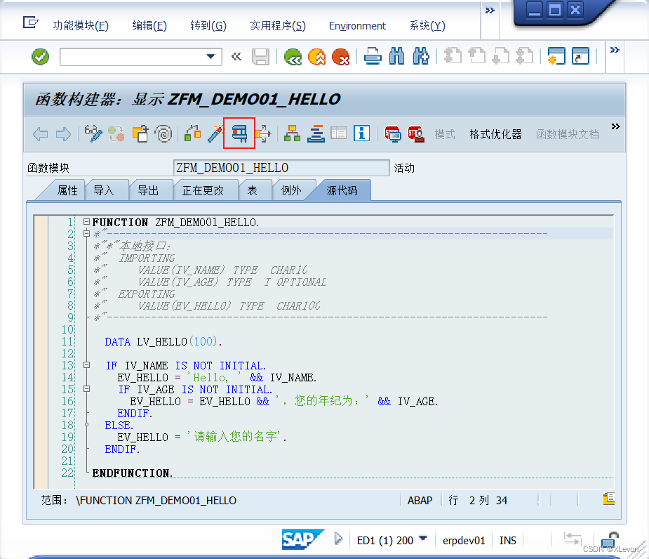The image size is (649, 559).
Task: Click the First Page icon
Action: 453,55
